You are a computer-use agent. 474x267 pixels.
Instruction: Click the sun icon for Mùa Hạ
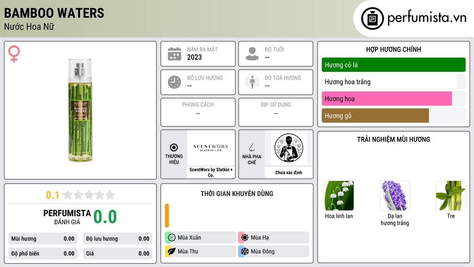245,237
